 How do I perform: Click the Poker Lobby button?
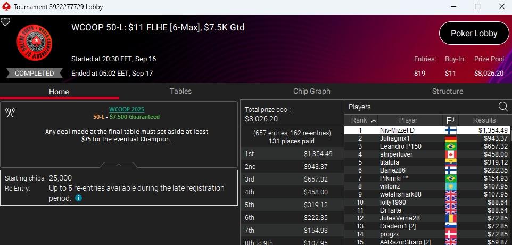[474, 33]
